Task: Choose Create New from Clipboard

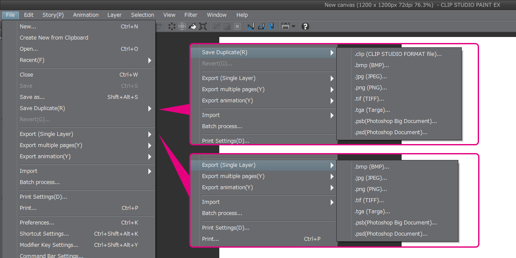Action: (x=54, y=38)
